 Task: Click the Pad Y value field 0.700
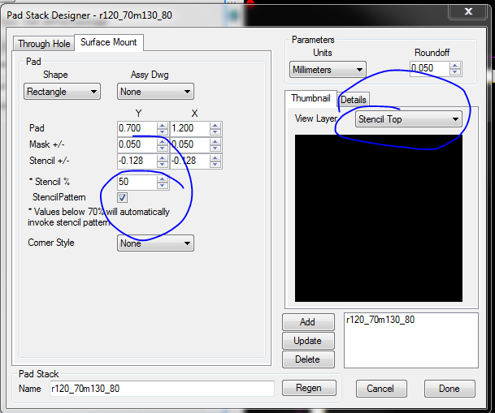pyautogui.click(x=137, y=128)
